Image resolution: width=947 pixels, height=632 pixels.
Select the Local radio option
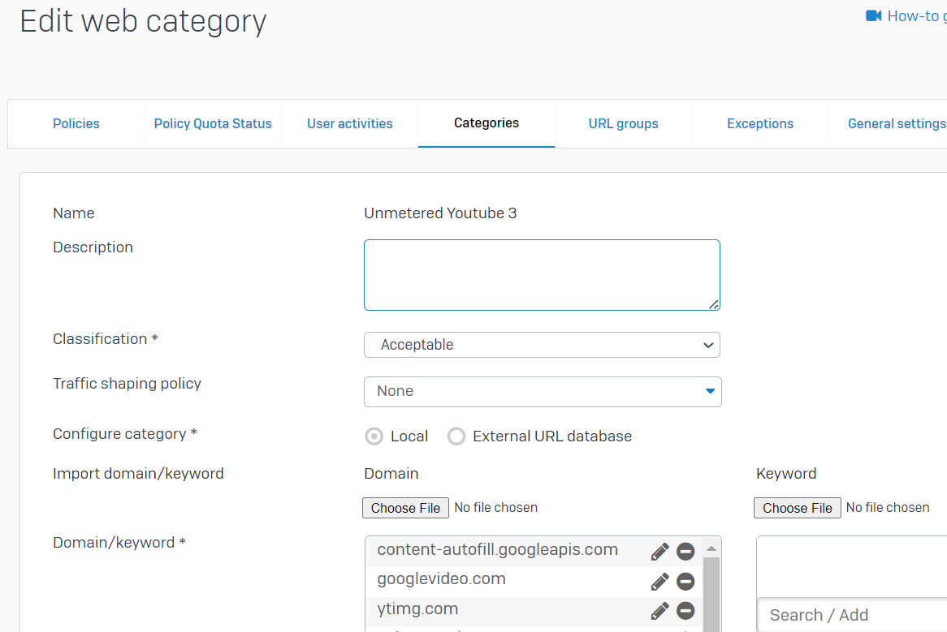pos(374,436)
